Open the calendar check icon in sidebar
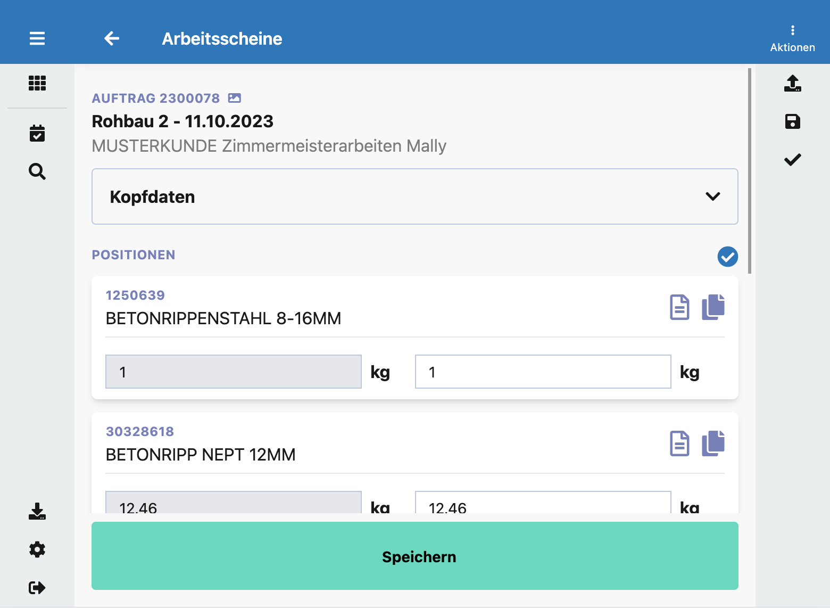The height and width of the screenshot is (608, 830). coord(37,133)
